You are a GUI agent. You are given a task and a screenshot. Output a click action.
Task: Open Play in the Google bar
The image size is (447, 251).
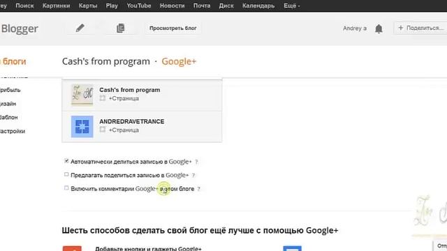coord(112,6)
